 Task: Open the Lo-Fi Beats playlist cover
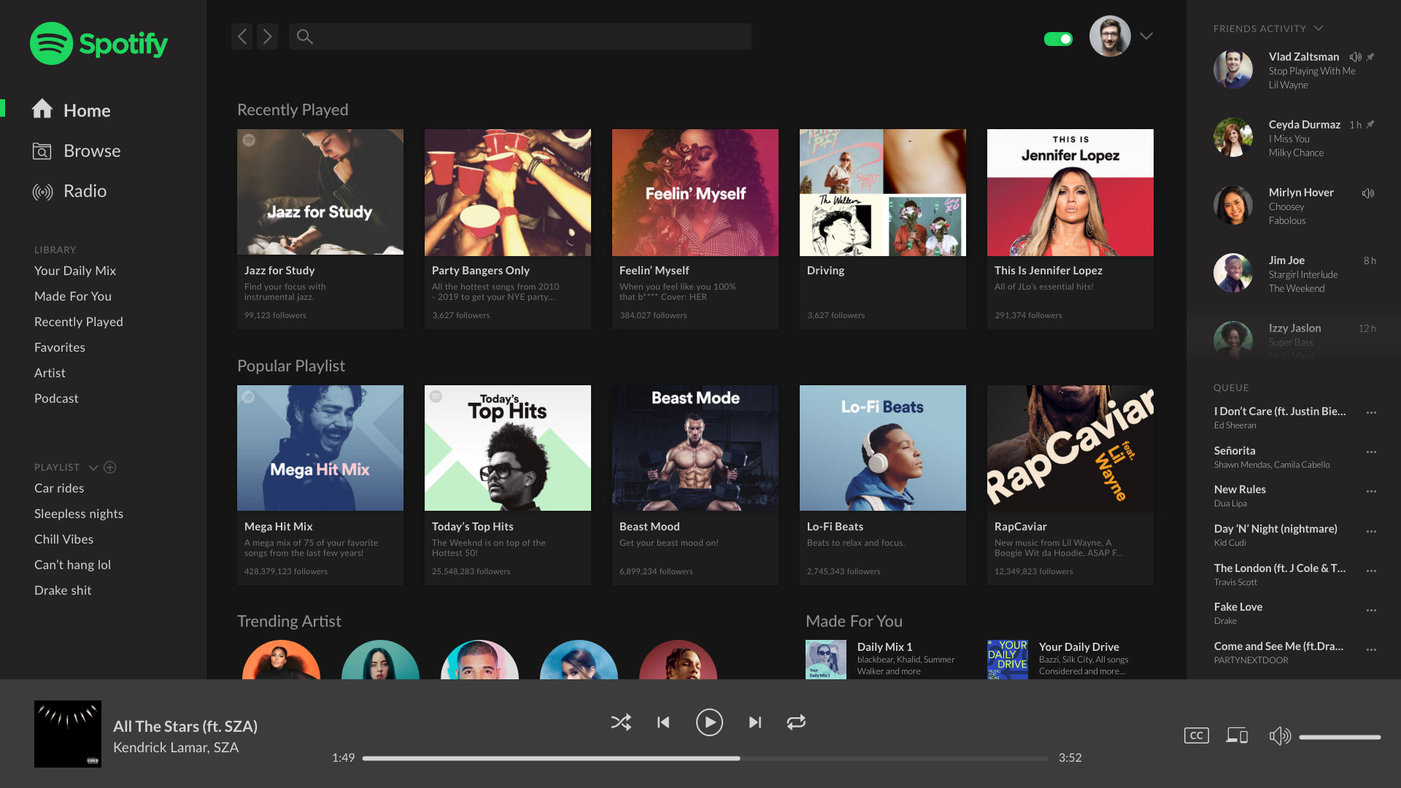coord(883,448)
